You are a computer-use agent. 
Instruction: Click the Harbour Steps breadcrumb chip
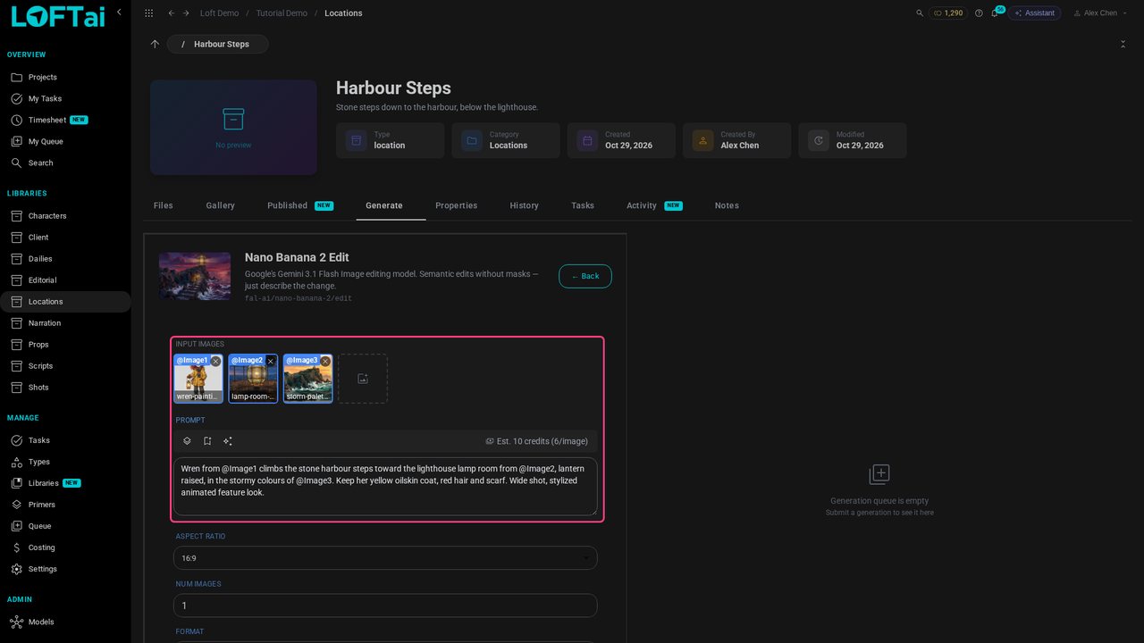tap(217, 44)
